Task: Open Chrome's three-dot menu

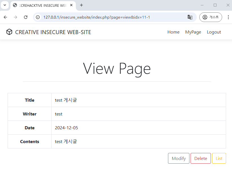Action: tap(228, 17)
